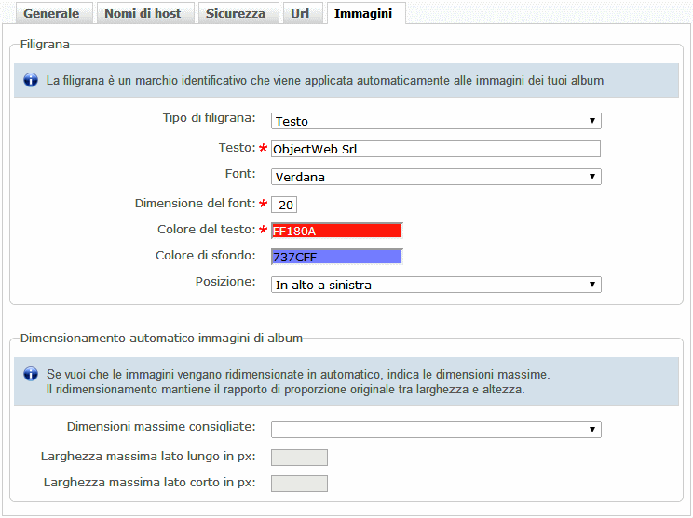
Task: Click the Dimensione del font field
Action: point(284,205)
